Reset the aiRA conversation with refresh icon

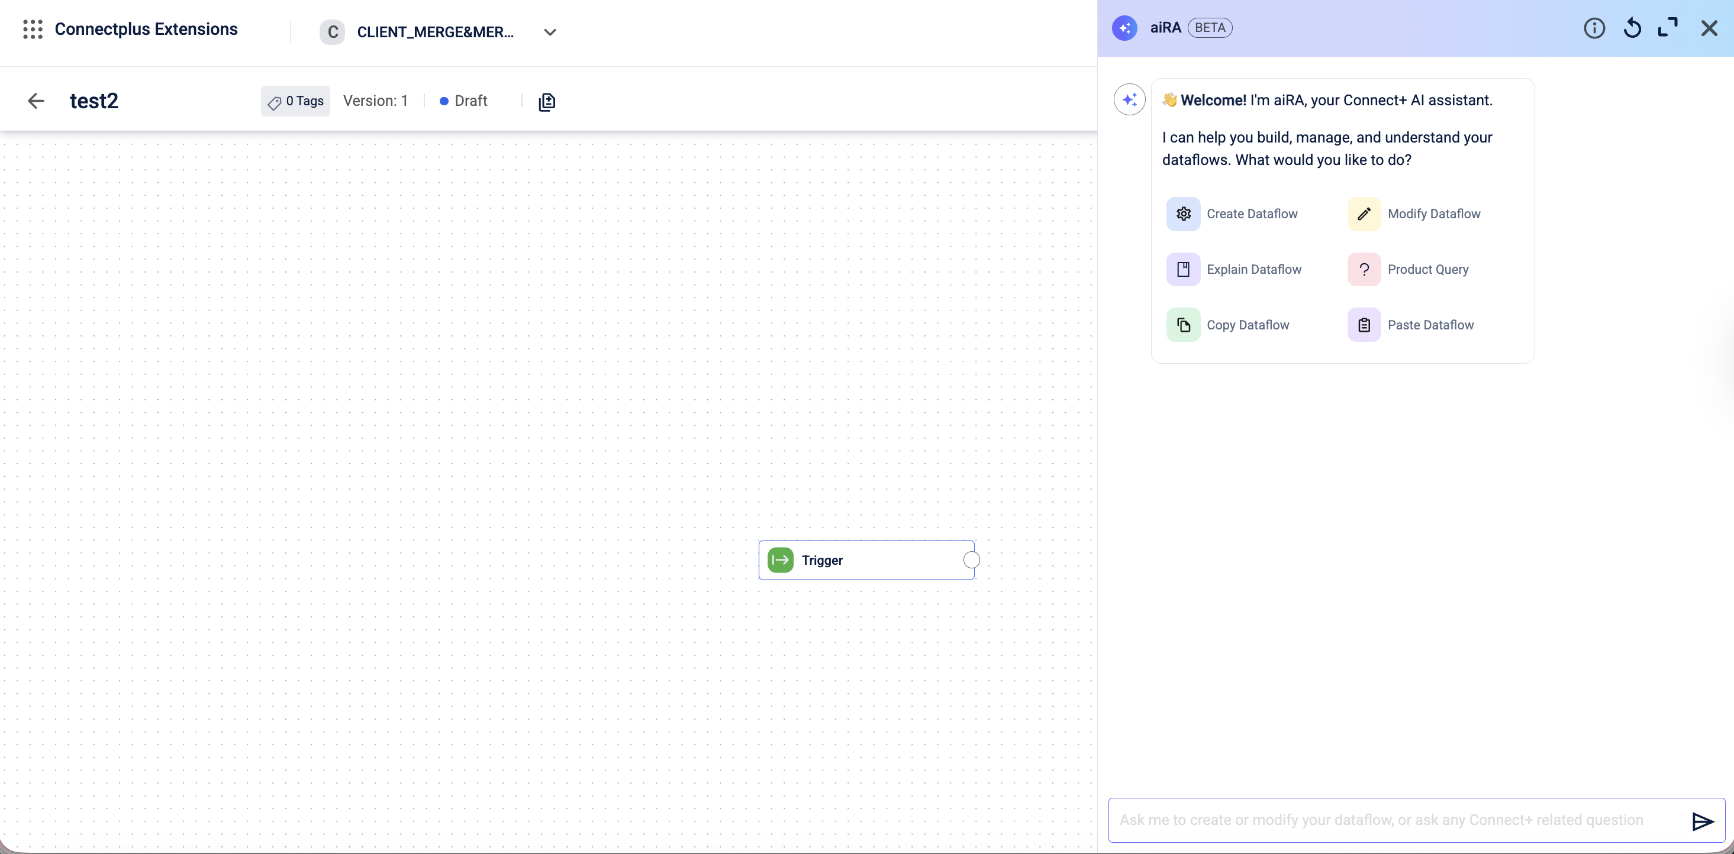[1632, 28]
